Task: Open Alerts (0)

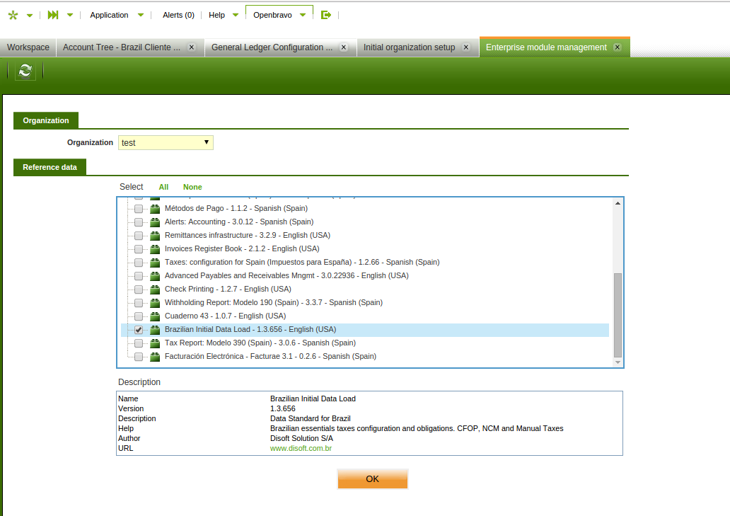Action: [x=178, y=15]
